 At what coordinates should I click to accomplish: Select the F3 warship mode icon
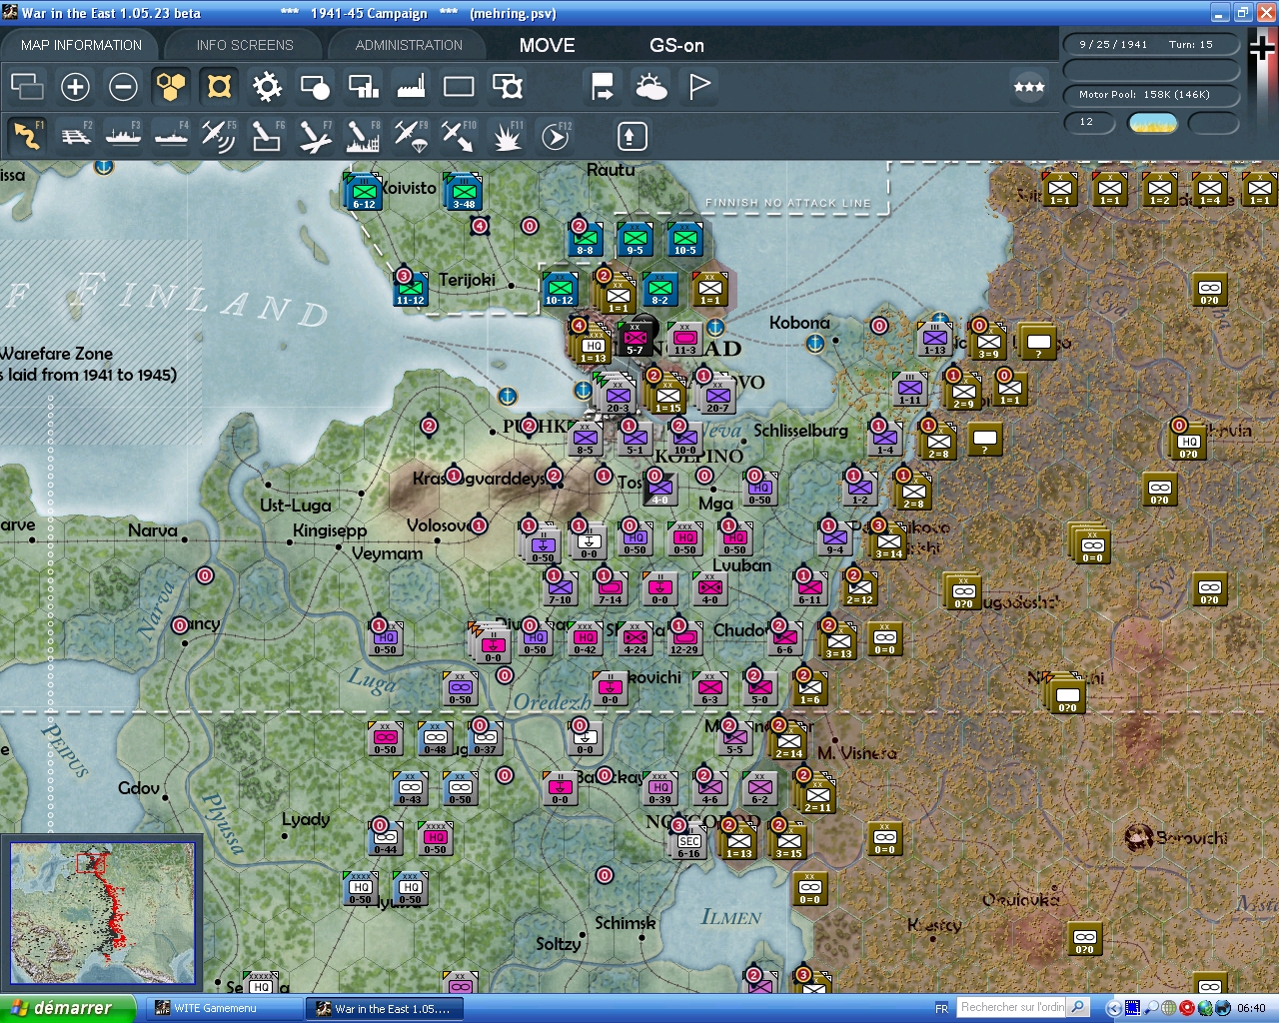(124, 136)
